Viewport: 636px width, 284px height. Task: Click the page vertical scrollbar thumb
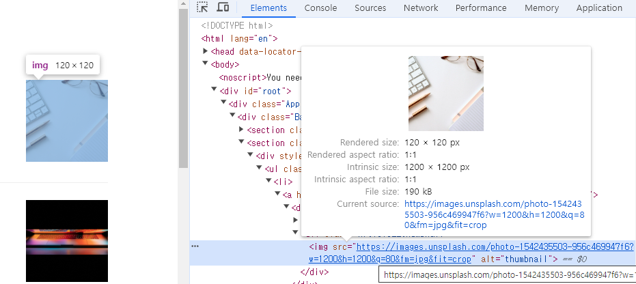183,88
